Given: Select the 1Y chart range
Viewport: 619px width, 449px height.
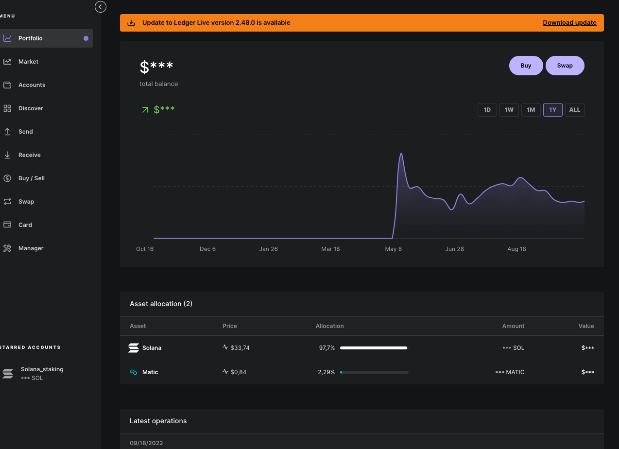Looking at the screenshot, I should (552, 110).
